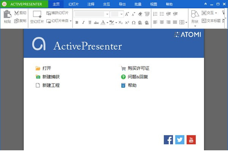This screenshot has height=156, width=228.
Task: Center align the text
Action: coord(162,22)
